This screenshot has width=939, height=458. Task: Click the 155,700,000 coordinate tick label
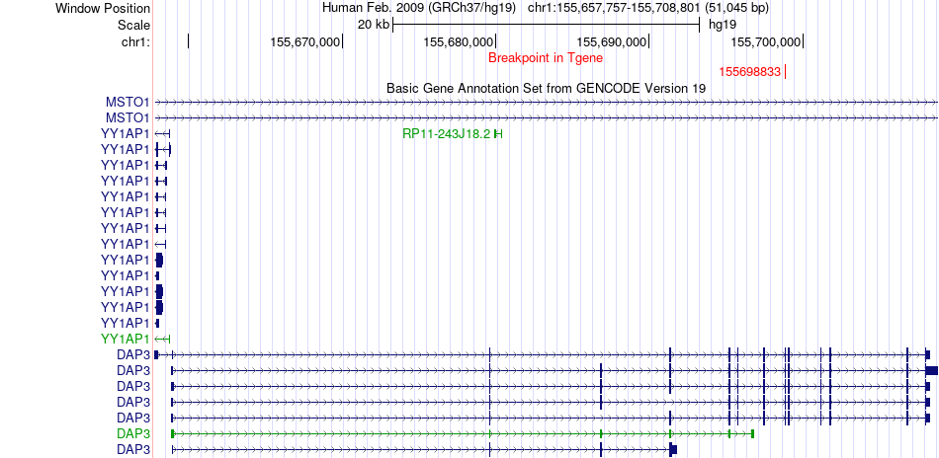tap(766, 41)
